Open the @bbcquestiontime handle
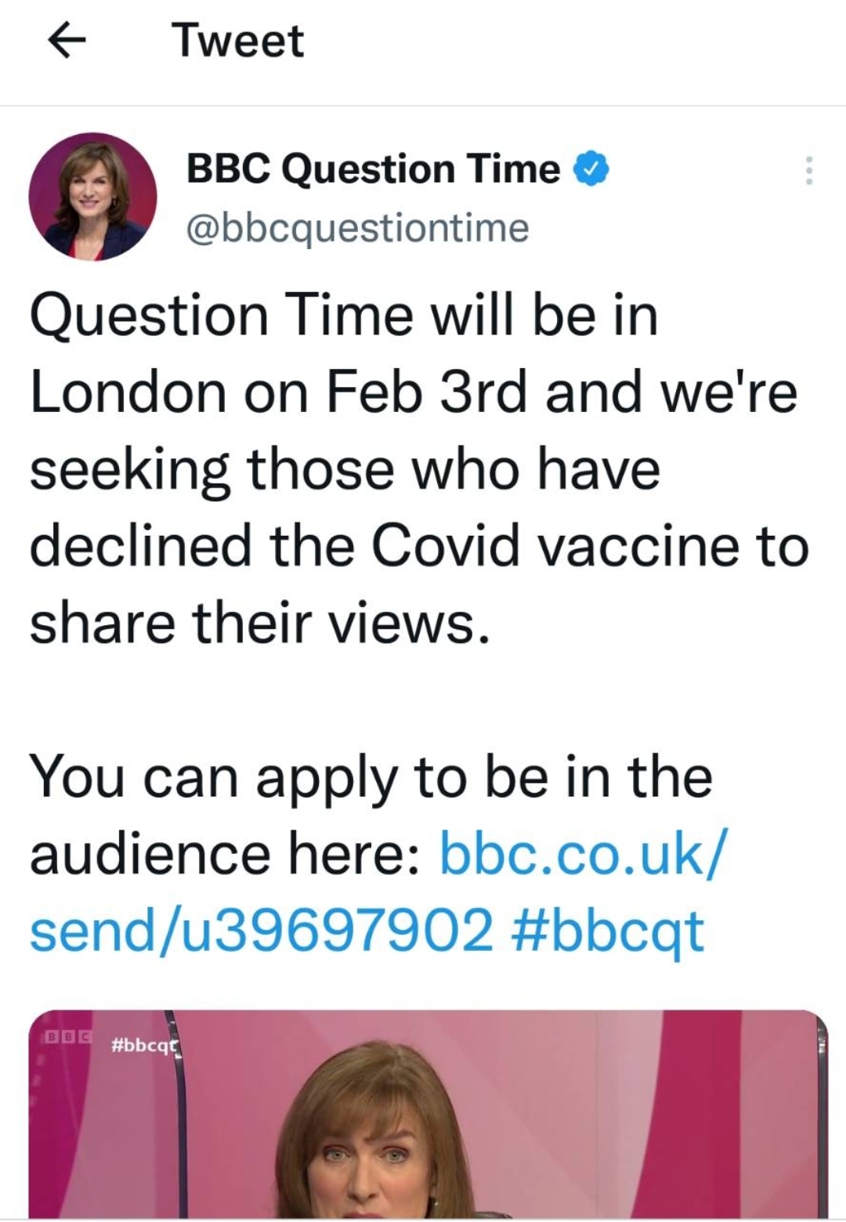 pos(357,228)
